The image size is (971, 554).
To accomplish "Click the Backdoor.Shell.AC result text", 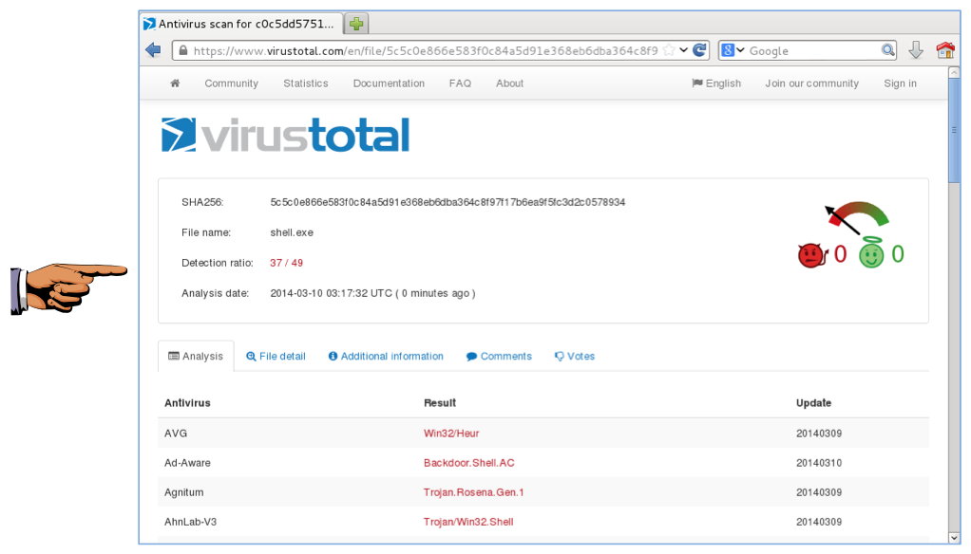I will coord(468,463).
